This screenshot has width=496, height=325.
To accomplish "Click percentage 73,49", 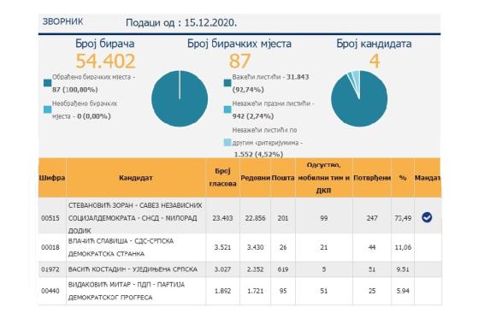I will pyautogui.click(x=403, y=218).
